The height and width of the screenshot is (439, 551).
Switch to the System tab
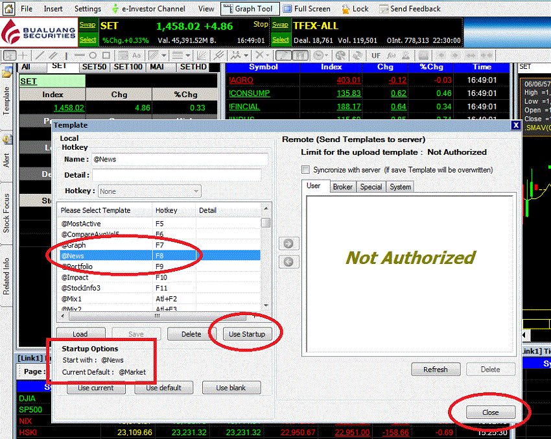pos(400,187)
